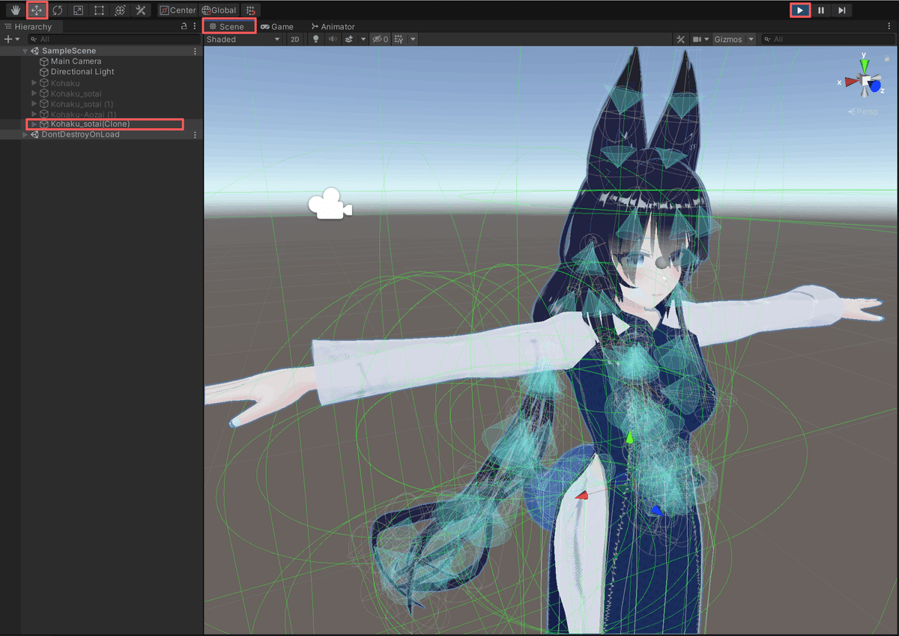Click the green Y move handle arrow

pos(630,437)
